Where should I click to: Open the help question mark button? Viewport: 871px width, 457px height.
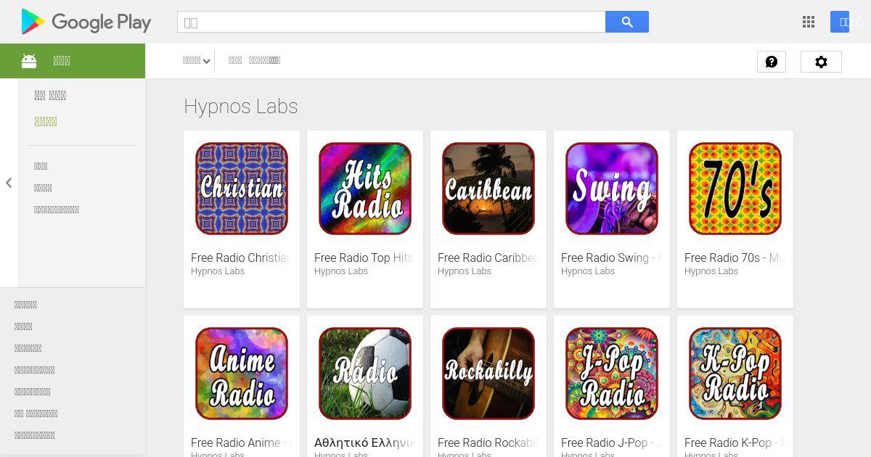pyautogui.click(x=772, y=62)
